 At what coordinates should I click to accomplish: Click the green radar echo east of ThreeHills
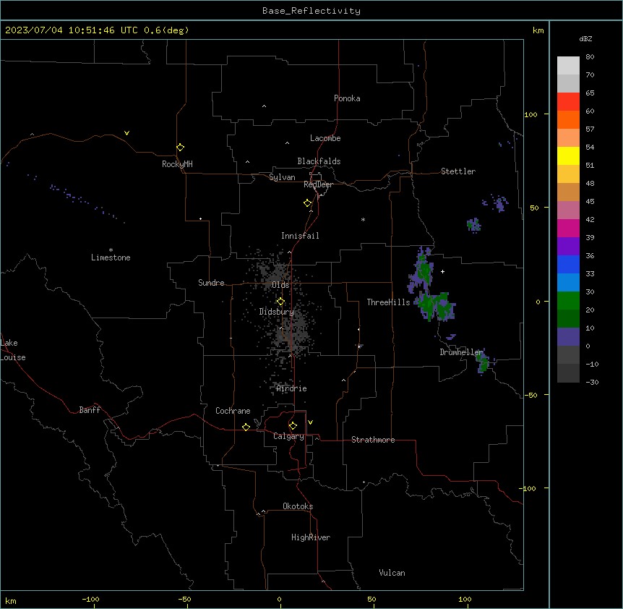point(435,305)
